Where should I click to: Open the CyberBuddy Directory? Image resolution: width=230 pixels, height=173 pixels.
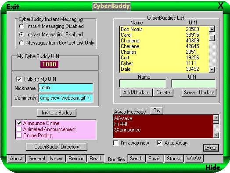[57, 147]
